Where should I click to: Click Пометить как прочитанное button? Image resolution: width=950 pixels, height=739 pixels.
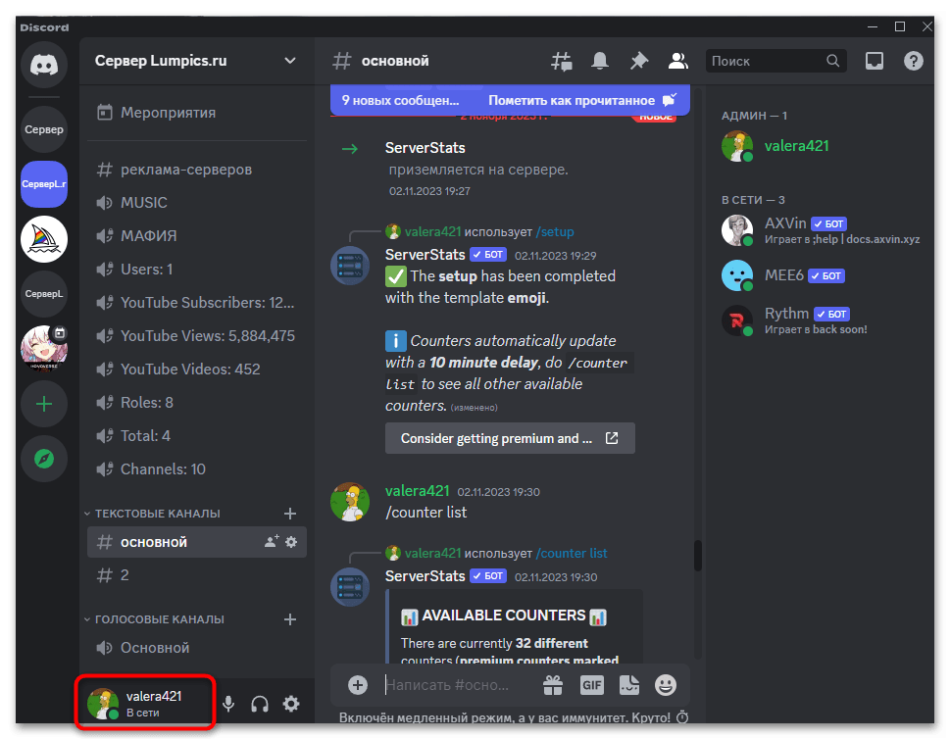(x=572, y=99)
